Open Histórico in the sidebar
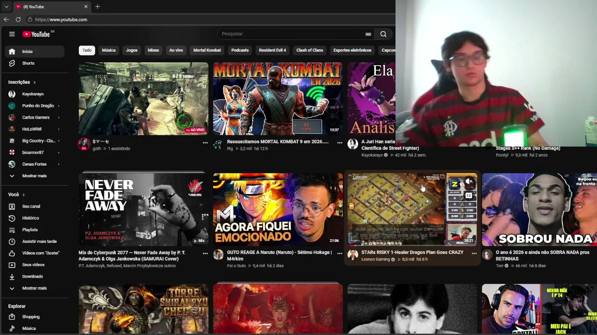The width and height of the screenshot is (597, 335). click(35, 218)
